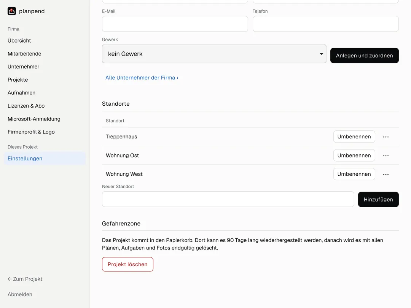Click Hinzufügen to add location
This screenshot has height=308, width=411.
(378, 200)
